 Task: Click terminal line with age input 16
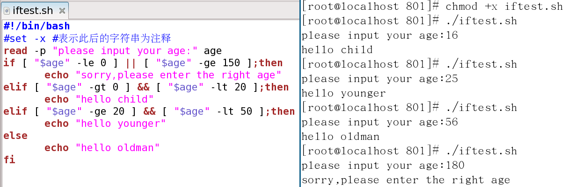coord(379,35)
